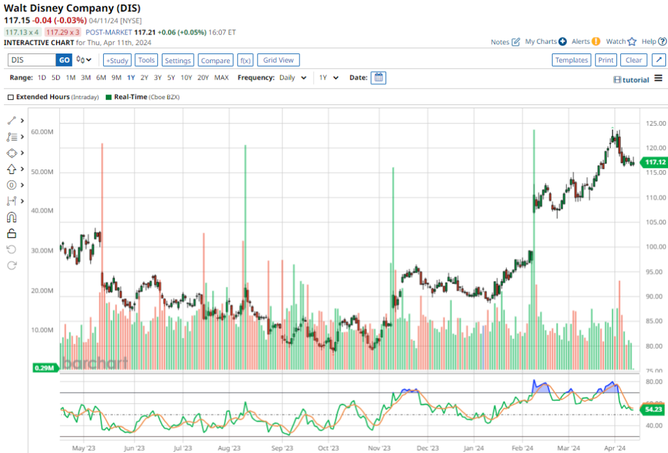Choose the shapes drawing tool

click(x=12, y=153)
